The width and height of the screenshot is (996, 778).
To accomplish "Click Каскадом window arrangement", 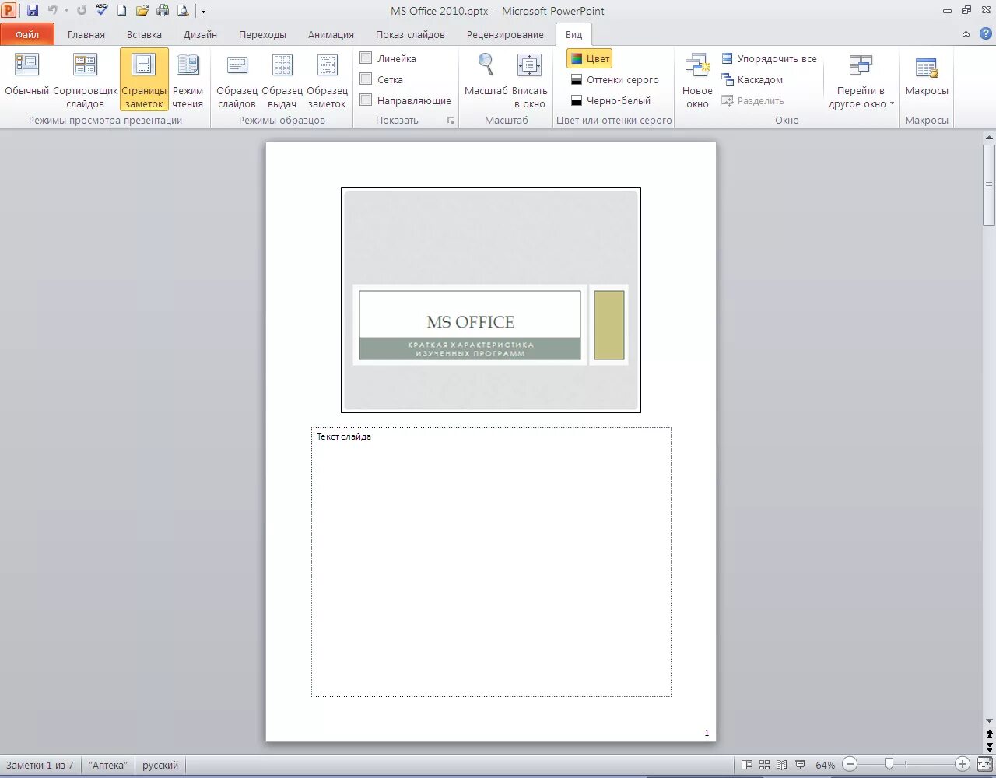I will pyautogui.click(x=752, y=79).
